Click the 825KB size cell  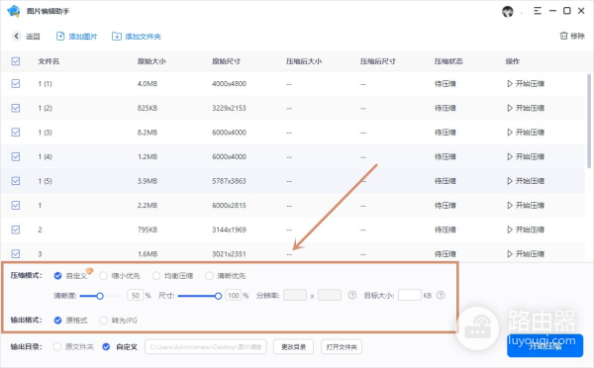point(148,108)
